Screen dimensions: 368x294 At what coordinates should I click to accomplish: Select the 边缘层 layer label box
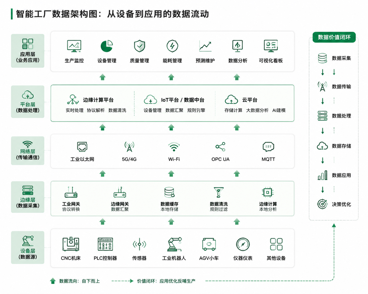click(x=28, y=197)
